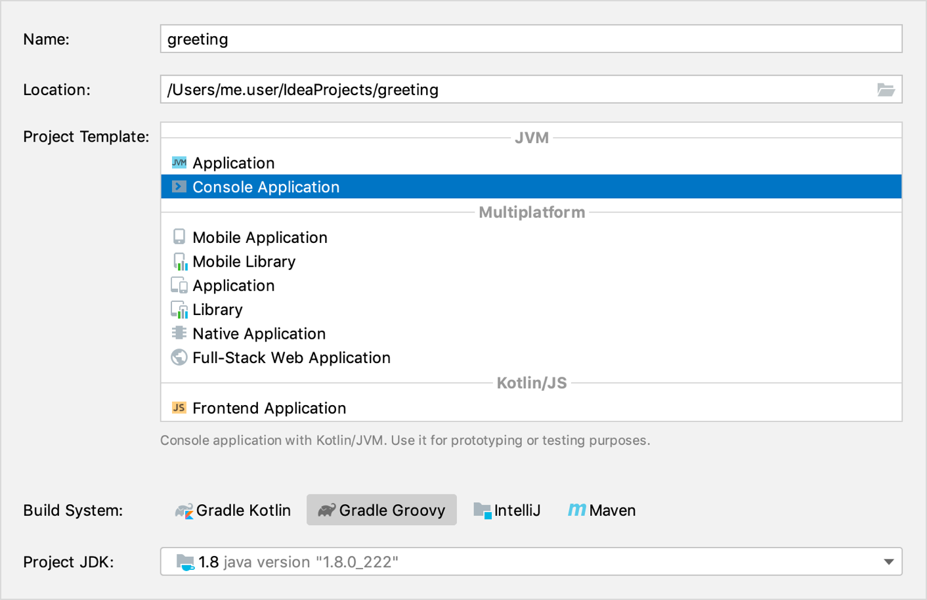Choose Gradle Kotlin build system
The image size is (927, 600).
point(233,510)
